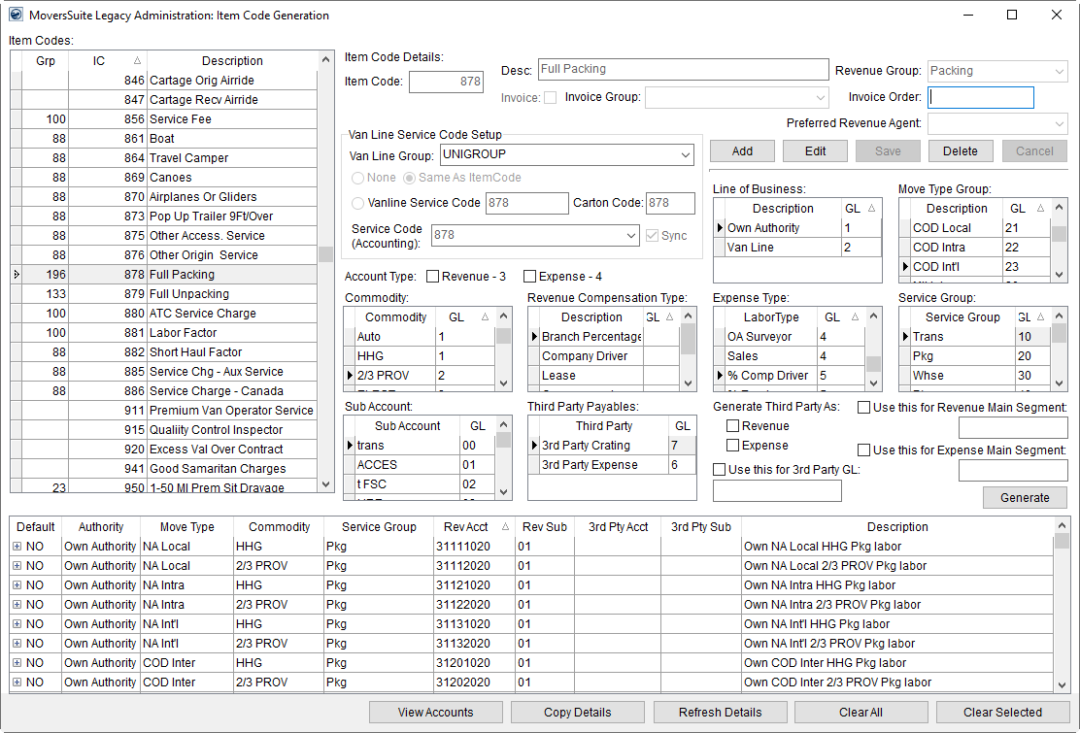Open the Preferred Revenue Agent dropdown
Viewport: 1080px width, 733px height.
[1057, 123]
